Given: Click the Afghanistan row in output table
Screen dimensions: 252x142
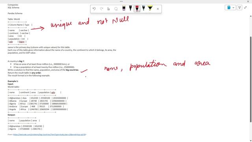Looking at the screenshot, I should coord(26,126).
